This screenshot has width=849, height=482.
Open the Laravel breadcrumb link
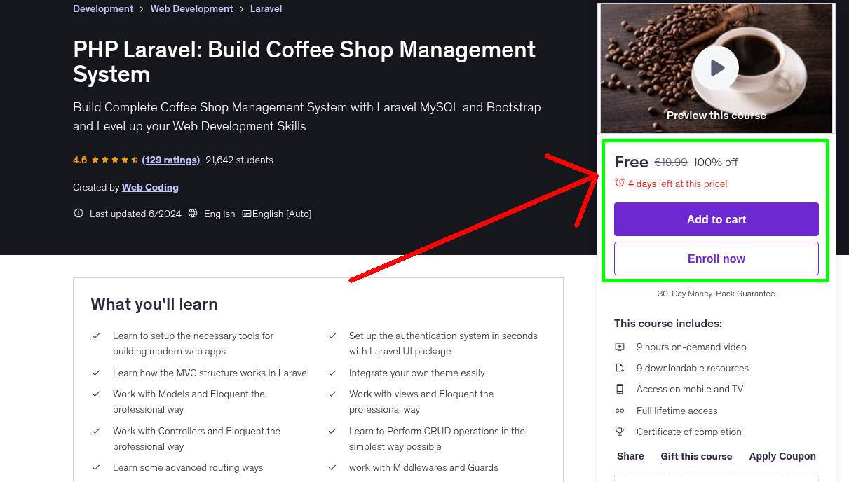click(x=266, y=9)
